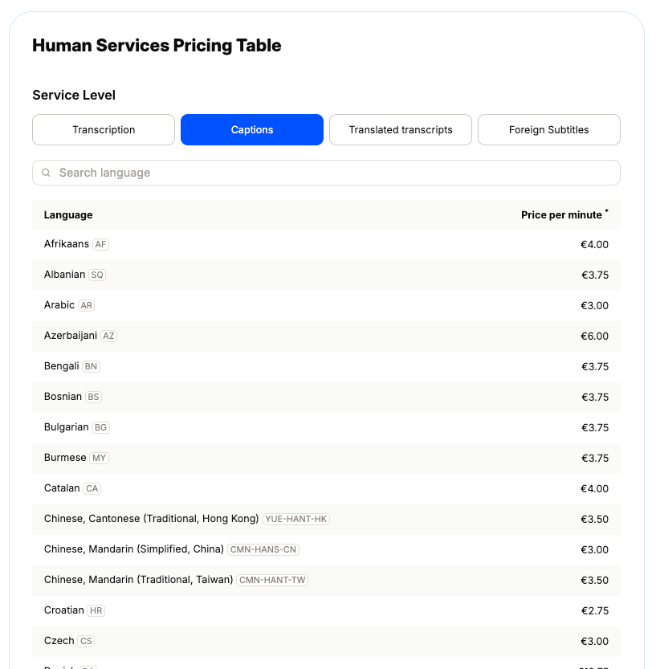Click the asterisk after Price per minute

click(608, 210)
